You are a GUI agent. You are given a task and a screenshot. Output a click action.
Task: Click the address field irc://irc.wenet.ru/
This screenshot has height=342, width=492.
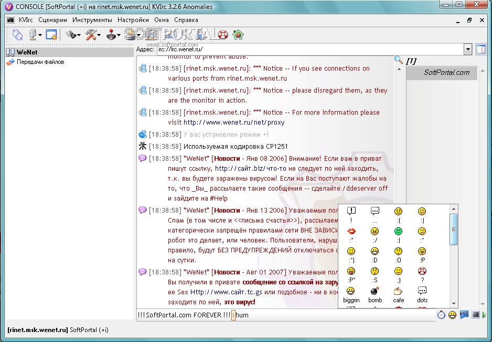click(310, 49)
